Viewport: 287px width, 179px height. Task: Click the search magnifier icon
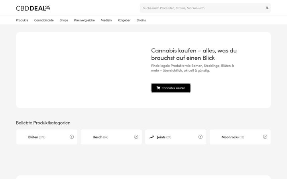pyautogui.click(x=267, y=8)
